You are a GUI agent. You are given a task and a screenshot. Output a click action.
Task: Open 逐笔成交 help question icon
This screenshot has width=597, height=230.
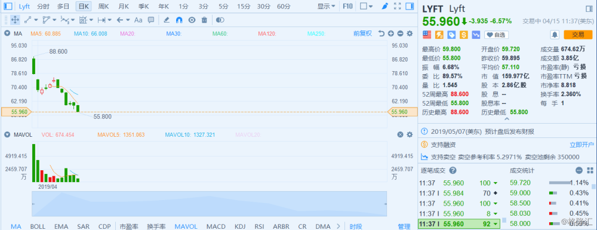tap(453, 170)
